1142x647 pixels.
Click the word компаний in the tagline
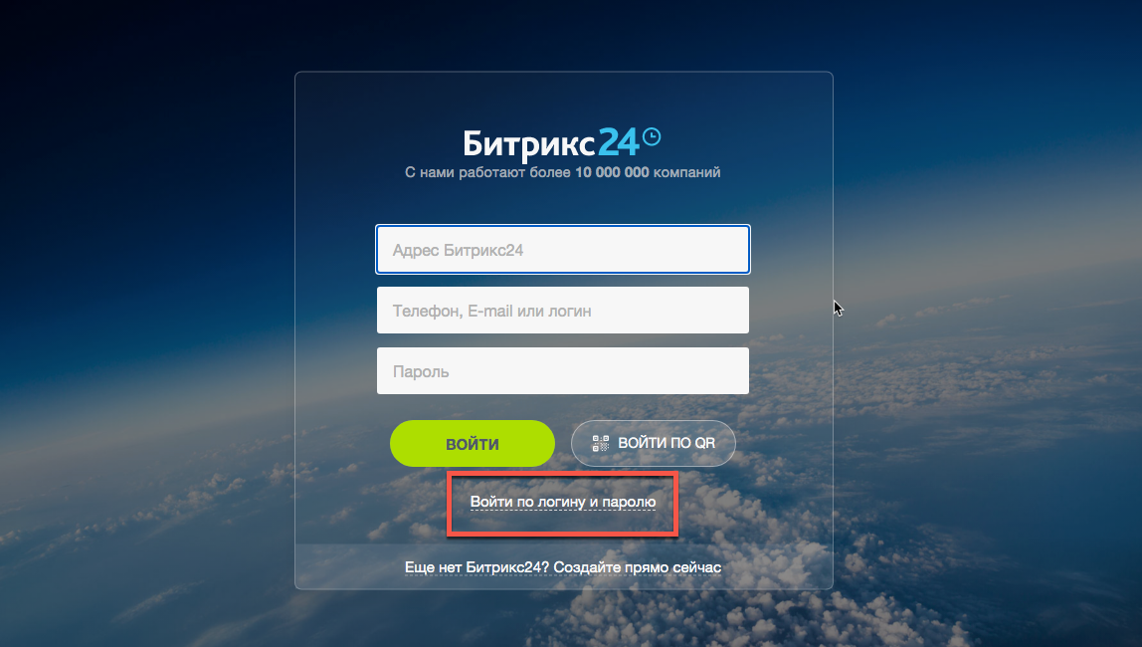point(686,172)
